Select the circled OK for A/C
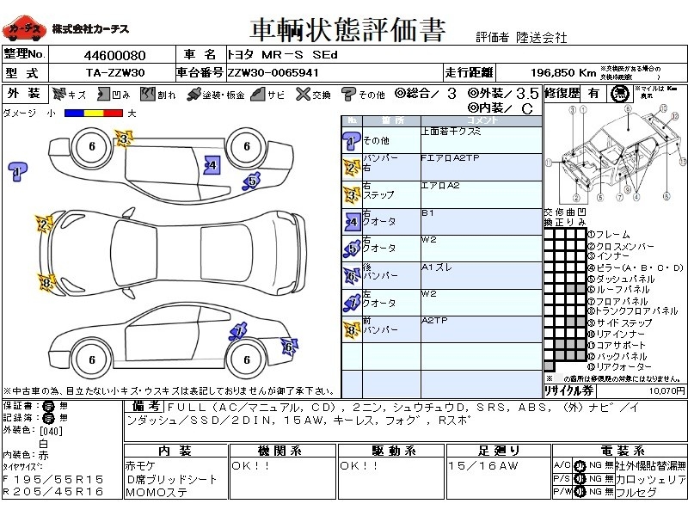Screen dimensions: 688x516 tap(580, 466)
